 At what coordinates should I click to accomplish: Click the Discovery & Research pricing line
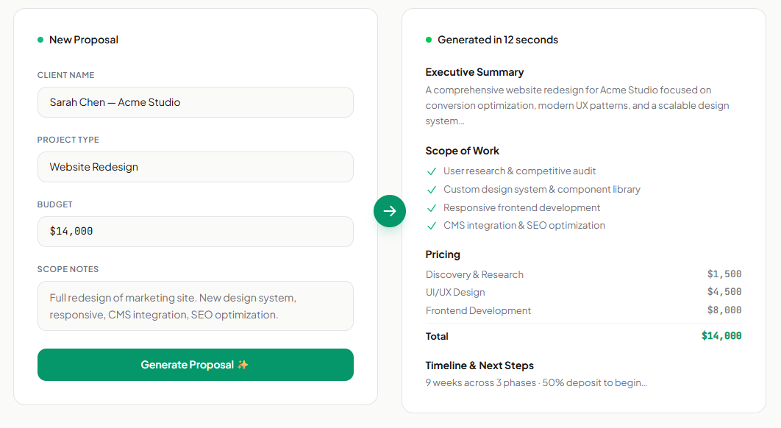[474, 274]
